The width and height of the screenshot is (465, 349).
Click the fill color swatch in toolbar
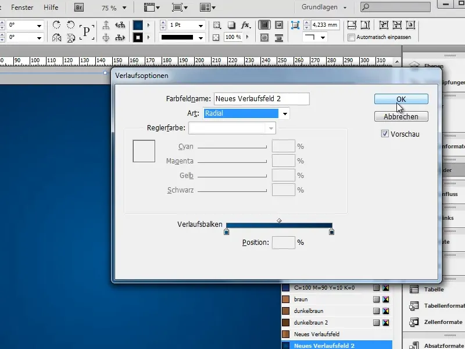[138, 25]
